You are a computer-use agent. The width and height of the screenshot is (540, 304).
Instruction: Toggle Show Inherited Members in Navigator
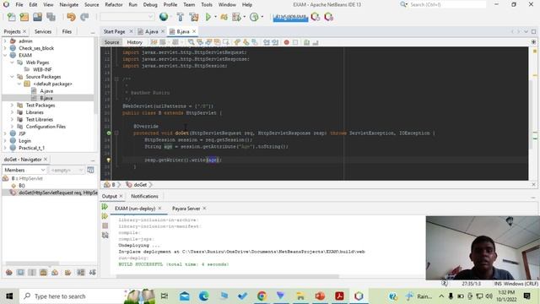coord(9,272)
